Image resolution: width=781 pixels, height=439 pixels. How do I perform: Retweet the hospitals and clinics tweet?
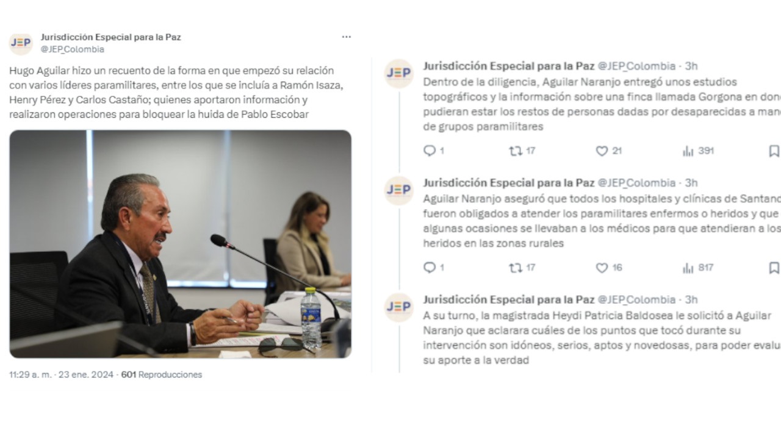(x=516, y=268)
